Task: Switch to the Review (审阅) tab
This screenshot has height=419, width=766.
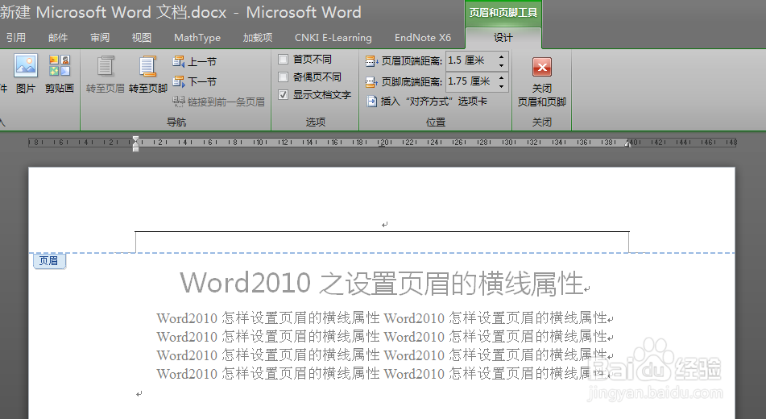Action: tap(100, 38)
